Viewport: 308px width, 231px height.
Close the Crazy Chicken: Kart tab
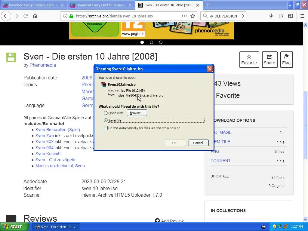pyautogui.click(x=62, y=5)
